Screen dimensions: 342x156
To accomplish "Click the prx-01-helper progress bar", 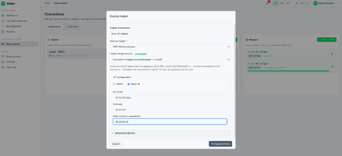I will [288, 71].
